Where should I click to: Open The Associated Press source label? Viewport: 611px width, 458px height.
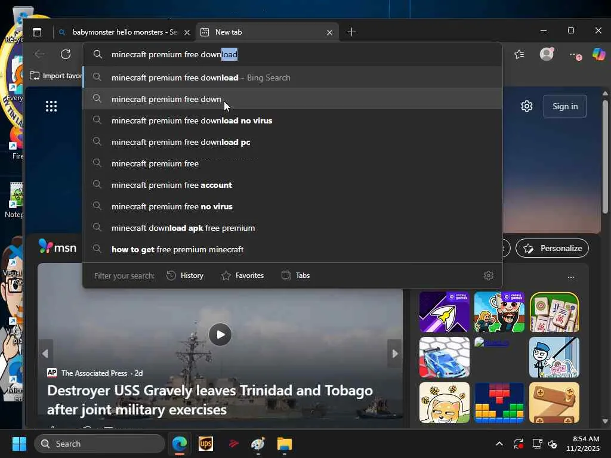pyautogui.click(x=94, y=373)
